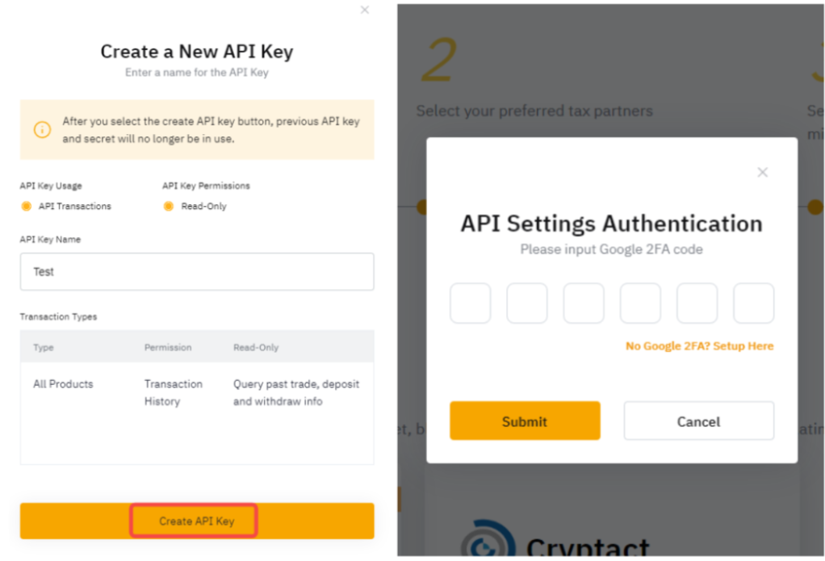Click the fourth 2FA code digit box
The height and width of the screenshot is (561, 825).
coord(640,304)
